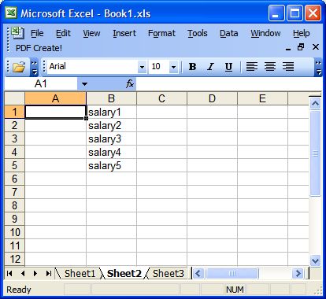Switch to Sheet1 tab
This screenshot has height=299, width=326.
80,274
